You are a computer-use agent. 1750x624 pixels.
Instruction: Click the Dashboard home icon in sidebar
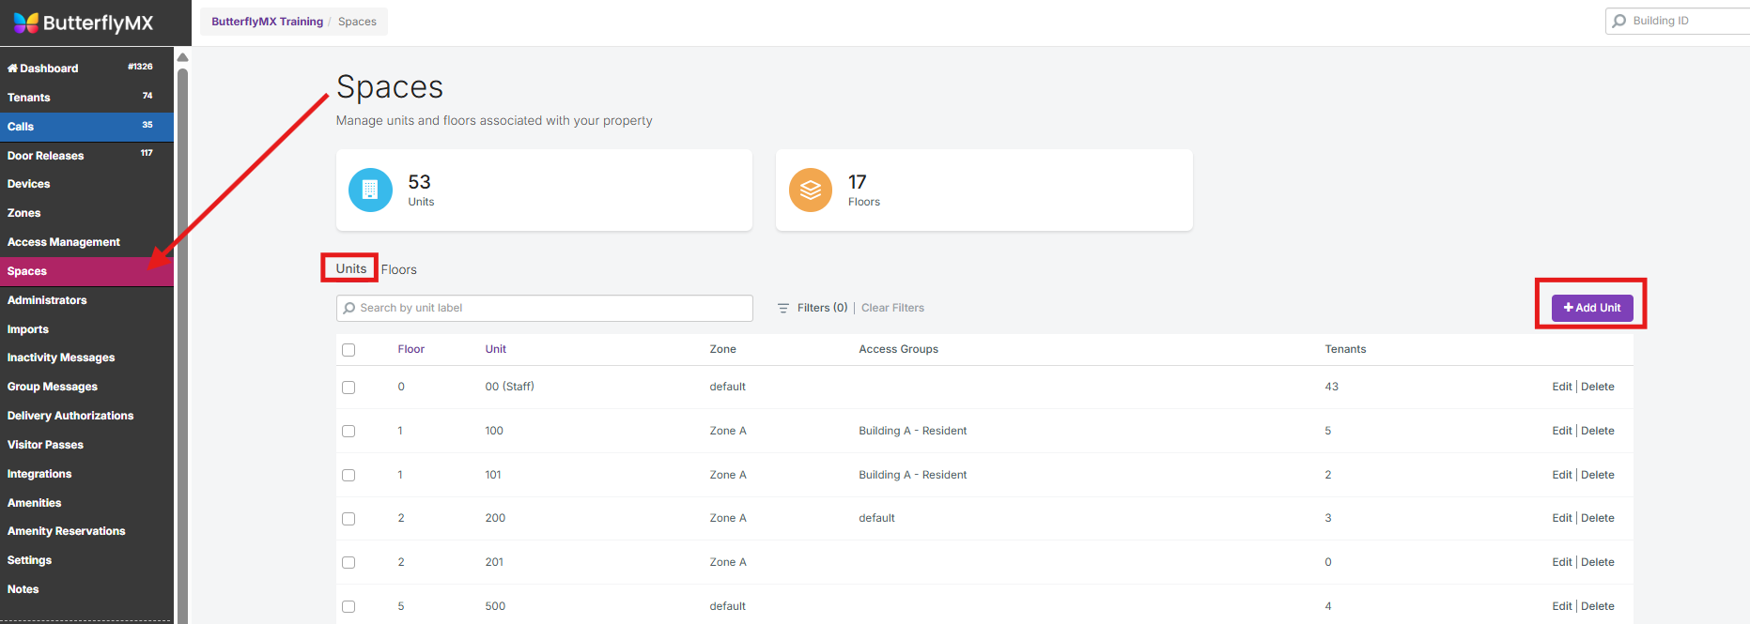12,68
